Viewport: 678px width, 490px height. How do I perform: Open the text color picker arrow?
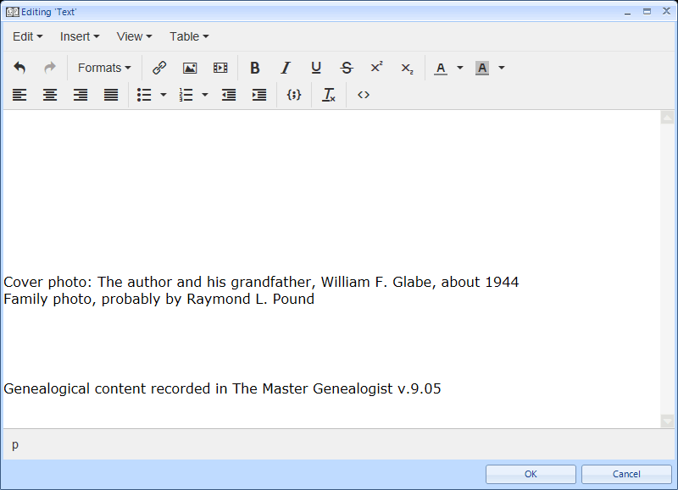460,68
